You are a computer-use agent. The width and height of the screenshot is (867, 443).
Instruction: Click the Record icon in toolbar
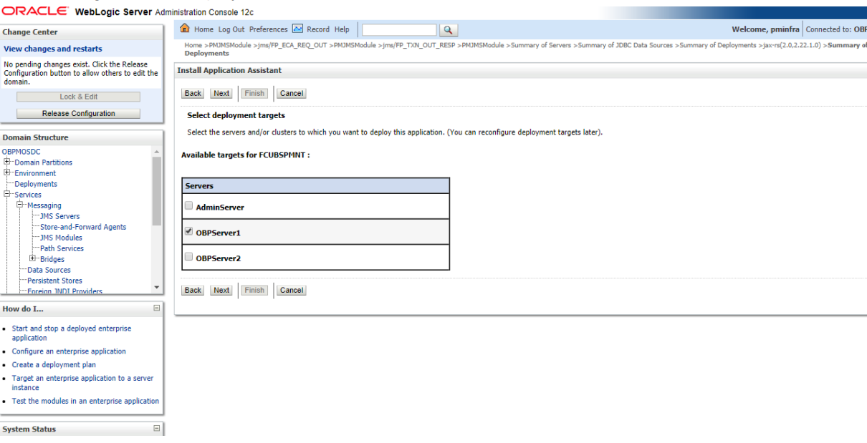(x=297, y=29)
